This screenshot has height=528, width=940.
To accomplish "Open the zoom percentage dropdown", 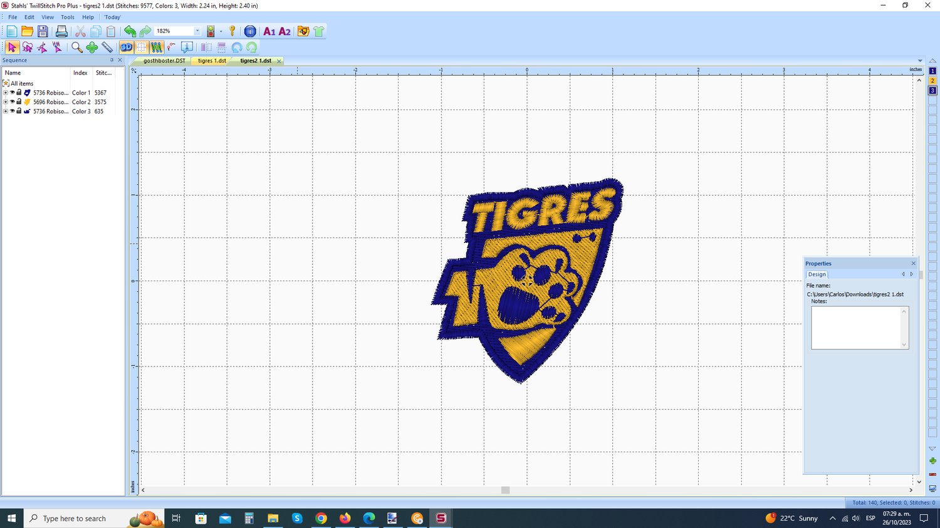I will pos(197,31).
